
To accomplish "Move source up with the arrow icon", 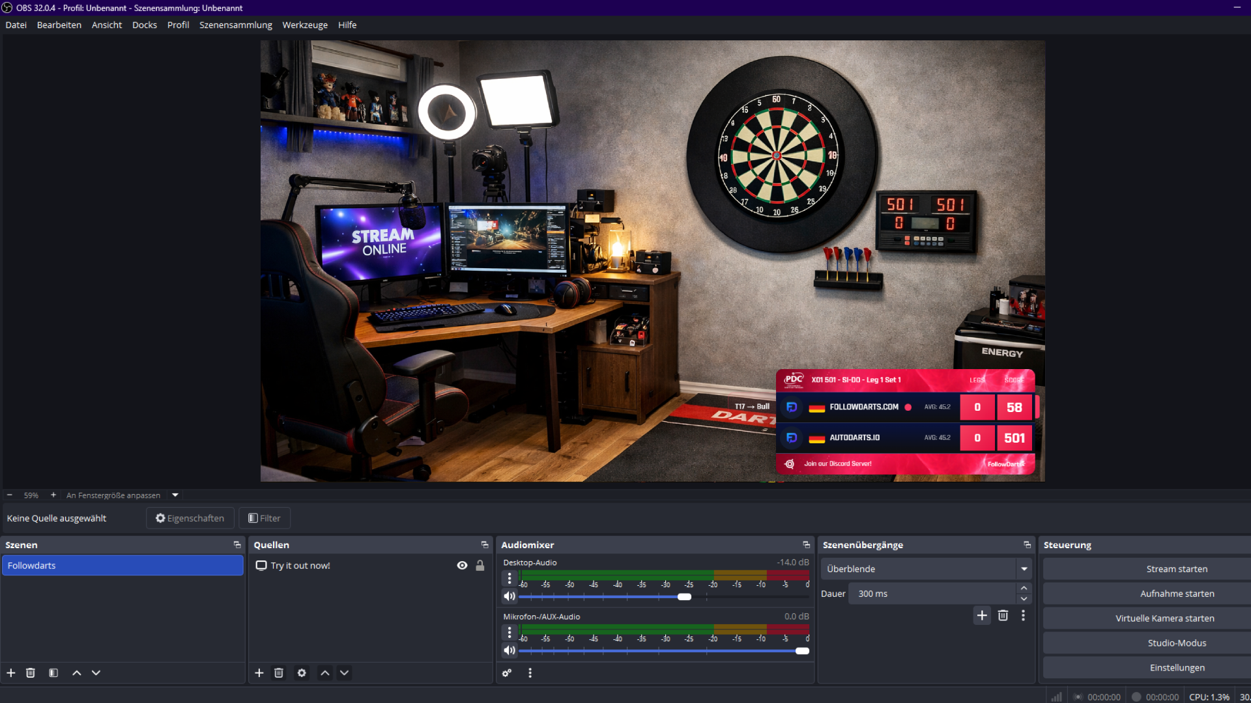I will (324, 672).
